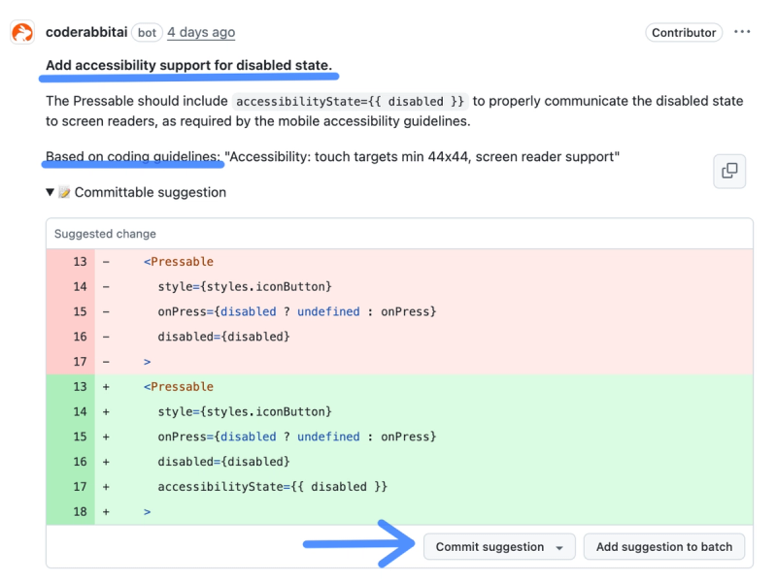777x582 pixels.
Task: Collapse the Committable suggestion disclosure triangle
Action: (50, 192)
